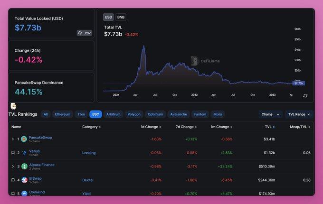Image resolution: width=323 pixels, height=204 pixels.
Task: Open the Dexes category link
Action: pyautogui.click(x=88, y=180)
